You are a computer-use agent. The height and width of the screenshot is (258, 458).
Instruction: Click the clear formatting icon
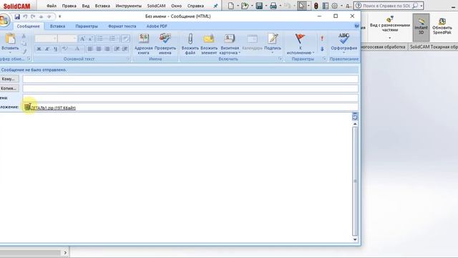point(125,39)
